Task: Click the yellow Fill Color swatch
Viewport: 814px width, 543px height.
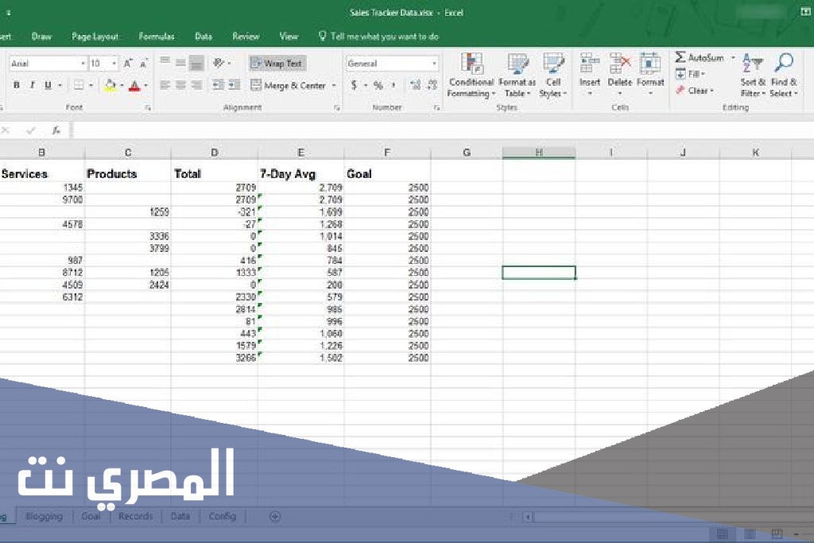Action: tap(110, 85)
